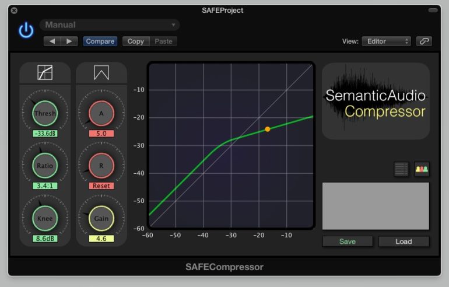Click the orange point on the curve
The height and width of the screenshot is (287, 449).
click(268, 129)
